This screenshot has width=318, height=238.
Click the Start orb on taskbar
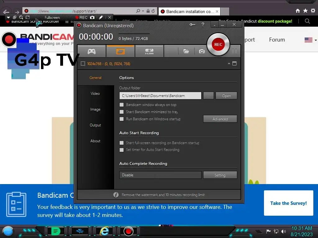tap(8, 231)
